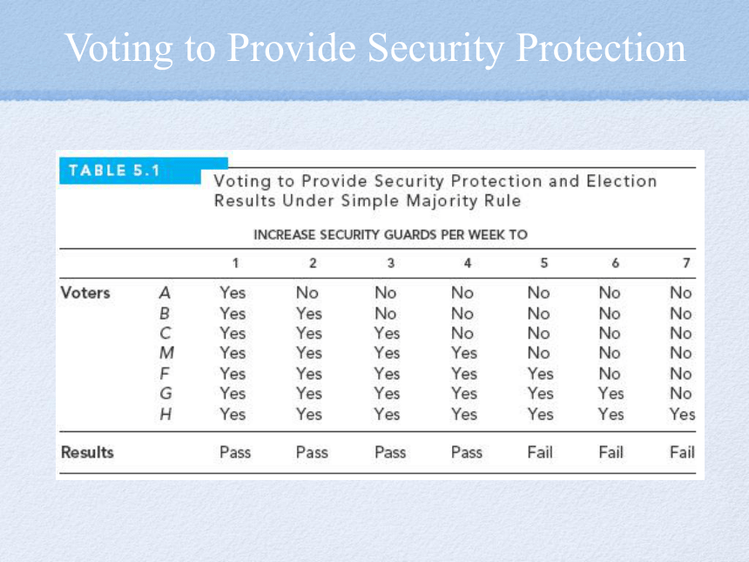Image resolution: width=749 pixels, height=562 pixels.
Task: Click the 'Pass' result under column 4
Action: click(467, 452)
